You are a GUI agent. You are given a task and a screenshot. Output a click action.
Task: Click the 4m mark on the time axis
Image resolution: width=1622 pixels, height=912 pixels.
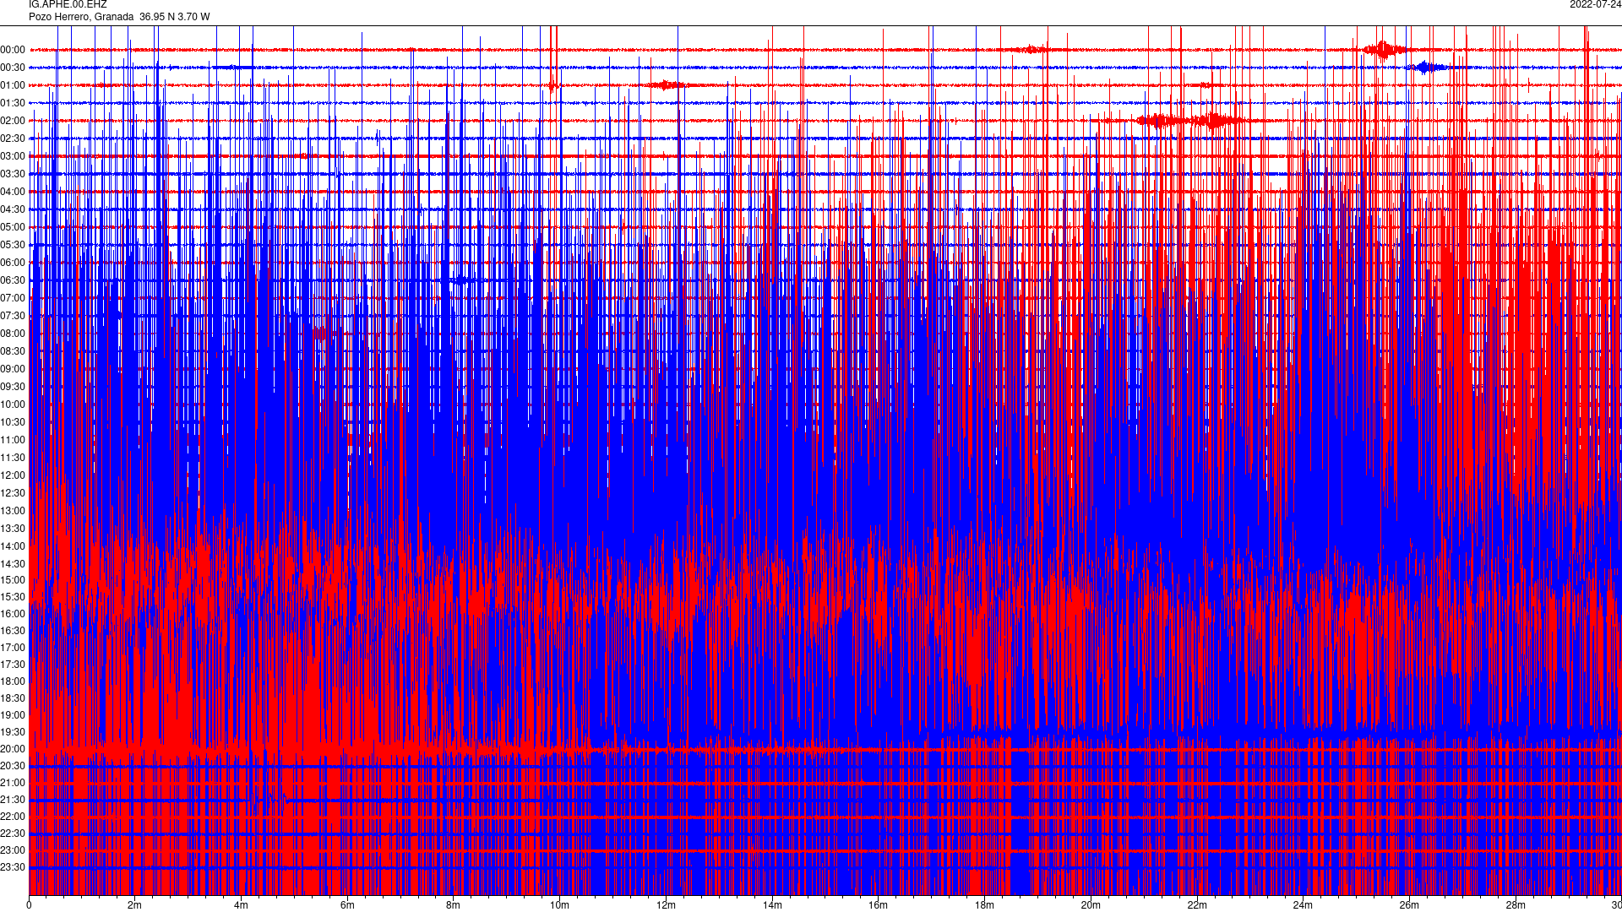(241, 905)
